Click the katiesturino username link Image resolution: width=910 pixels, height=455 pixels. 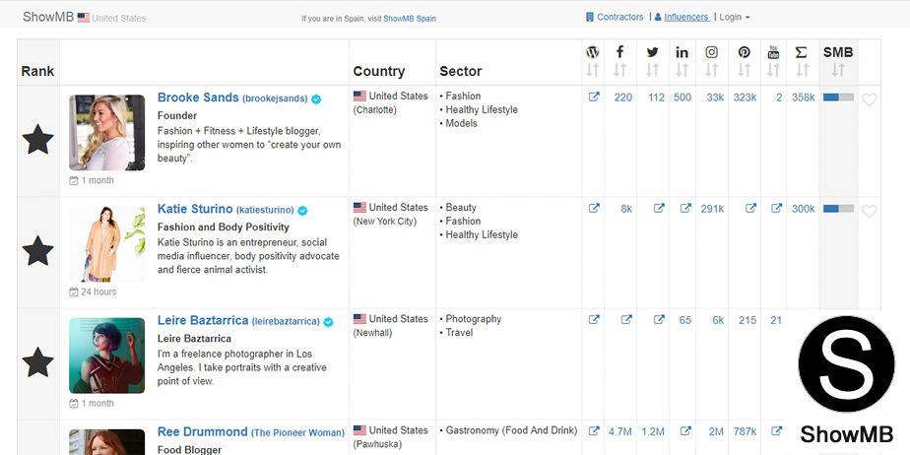[265, 210]
